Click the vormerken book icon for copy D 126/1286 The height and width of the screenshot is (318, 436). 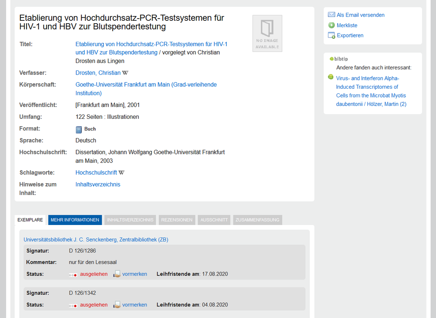click(x=117, y=274)
